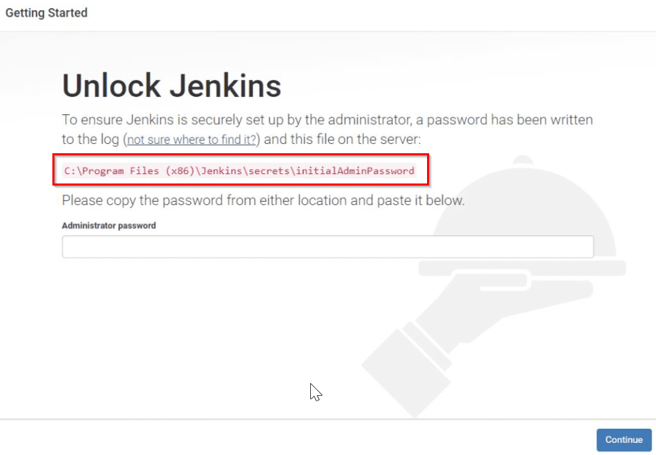Click the "Getting Started" header label

pyautogui.click(x=46, y=12)
